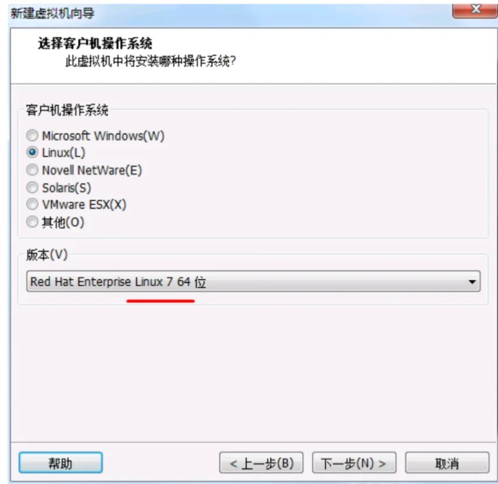498x484 pixels.
Task: Click the 版本(V) label
Action: point(47,254)
